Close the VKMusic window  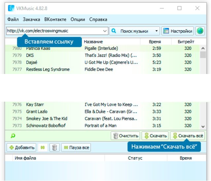click(x=197, y=8)
